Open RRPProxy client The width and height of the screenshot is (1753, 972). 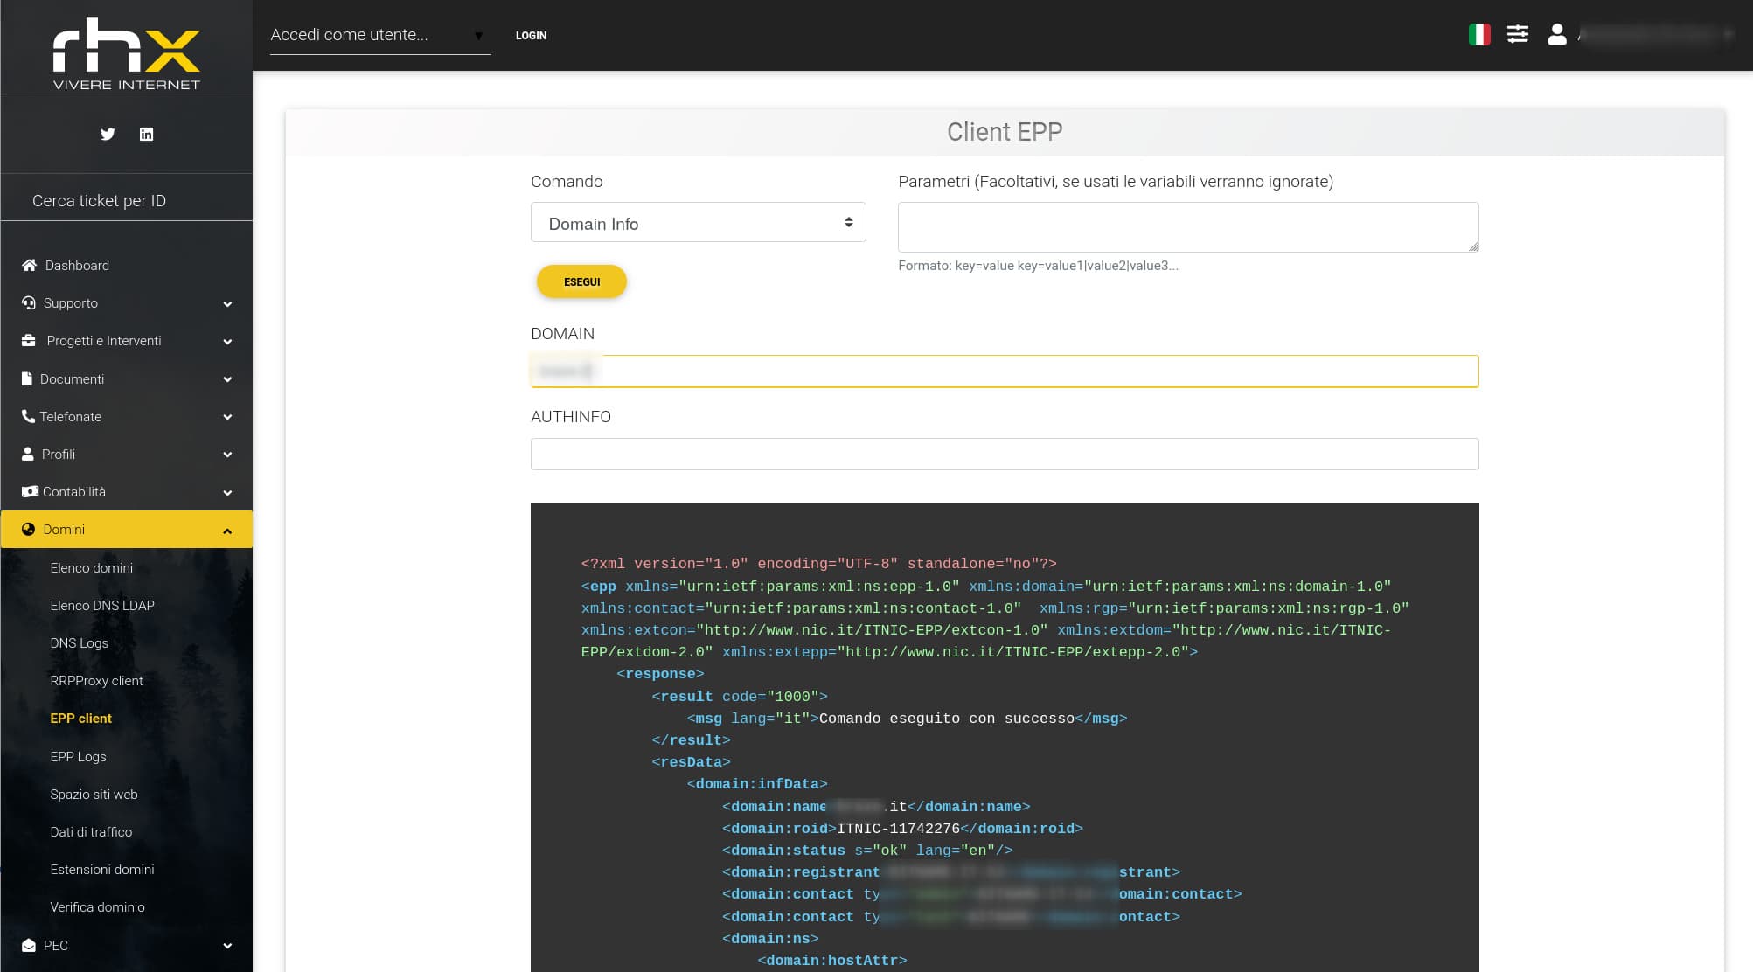coord(96,680)
